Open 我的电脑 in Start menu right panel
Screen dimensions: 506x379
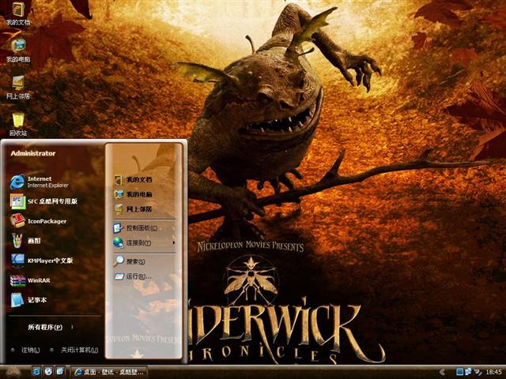tap(133, 194)
